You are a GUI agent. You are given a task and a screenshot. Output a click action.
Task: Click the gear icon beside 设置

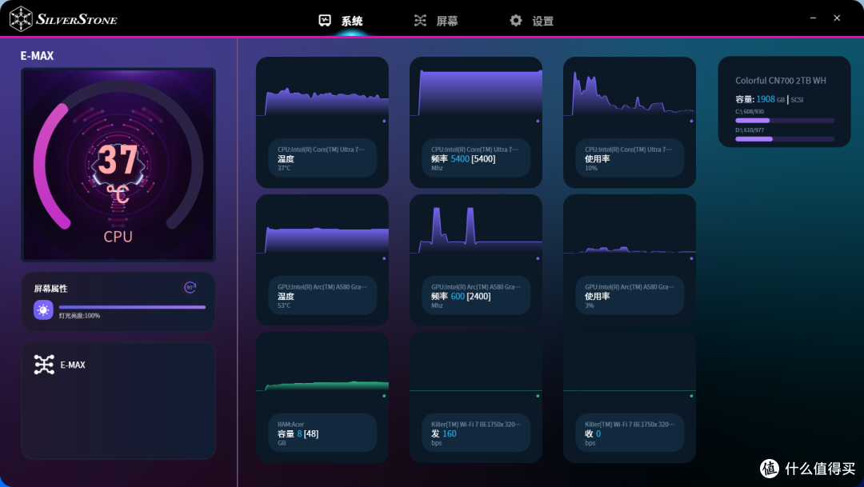(516, 21)
